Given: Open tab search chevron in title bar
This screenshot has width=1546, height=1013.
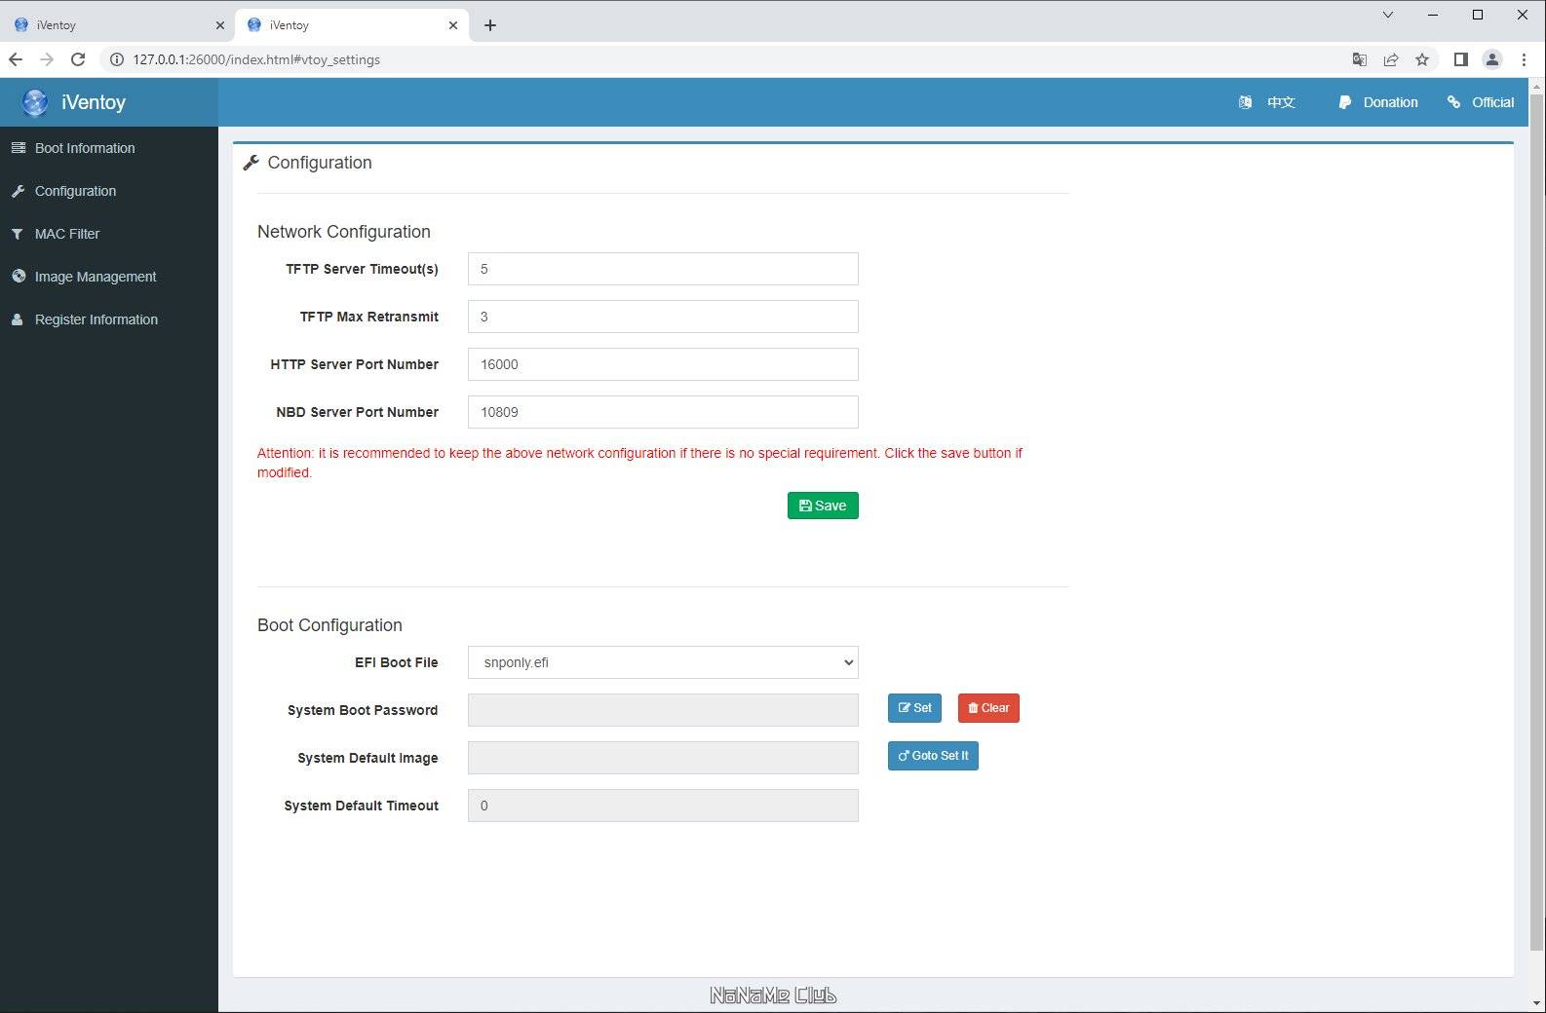Looking at the screenshot, I should (x=1388, y=15).
